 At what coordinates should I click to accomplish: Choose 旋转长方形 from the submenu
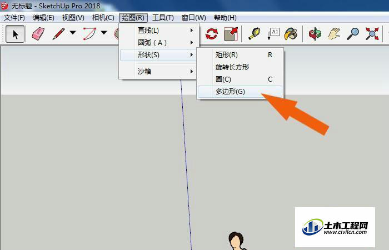point(240,67)
